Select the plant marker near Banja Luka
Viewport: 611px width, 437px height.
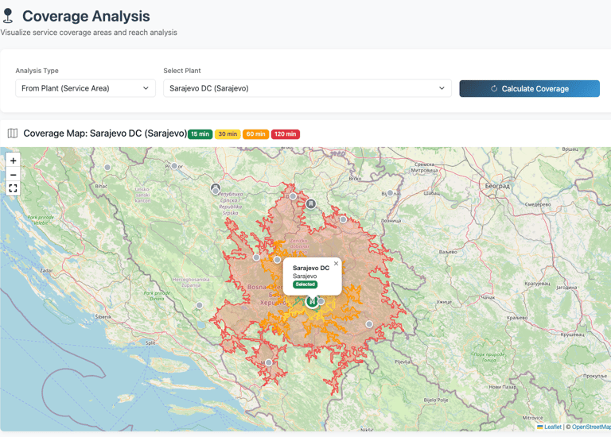coord(215,188)
